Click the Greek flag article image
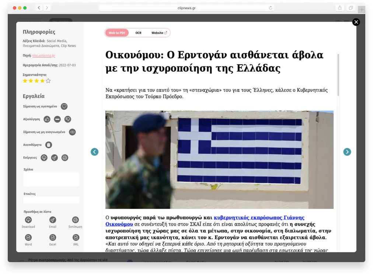Screen dimensions: 373x275 219,160
